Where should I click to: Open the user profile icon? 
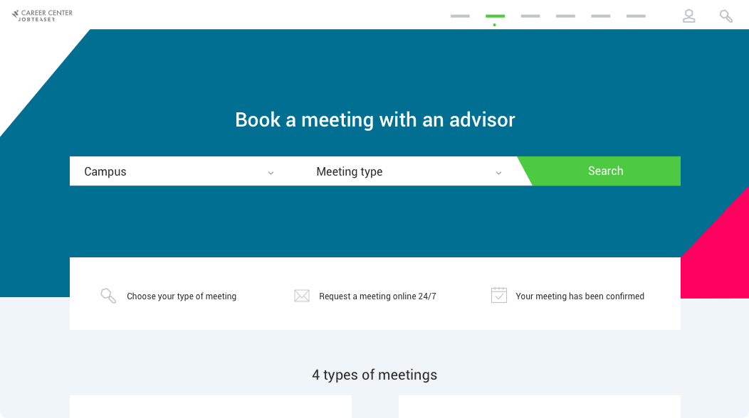coord(688,16)
